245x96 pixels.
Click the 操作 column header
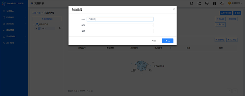pos(221,48)
